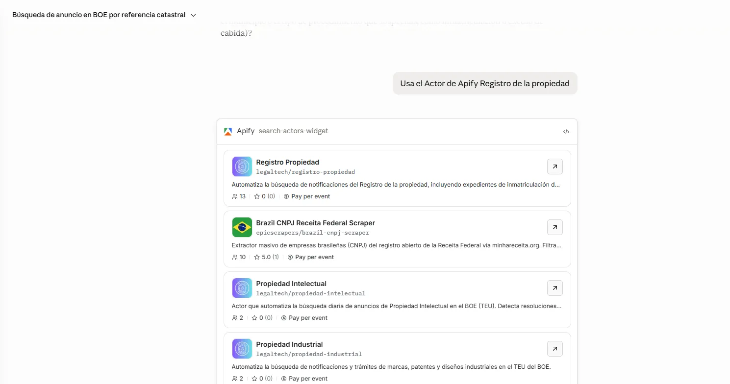Click 'Pay per event' on Propiedad Intelectual card
This screenshot has width=730, height=384.
click(x=308, y=318)
